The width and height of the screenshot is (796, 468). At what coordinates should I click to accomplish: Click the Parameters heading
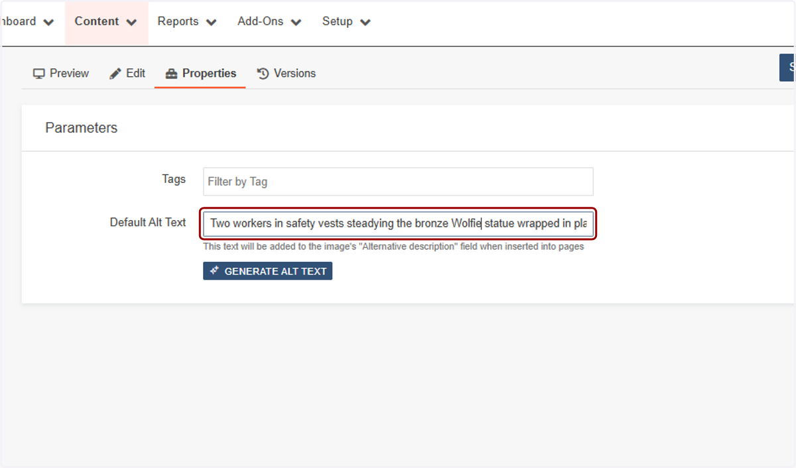tap(81, 128)
